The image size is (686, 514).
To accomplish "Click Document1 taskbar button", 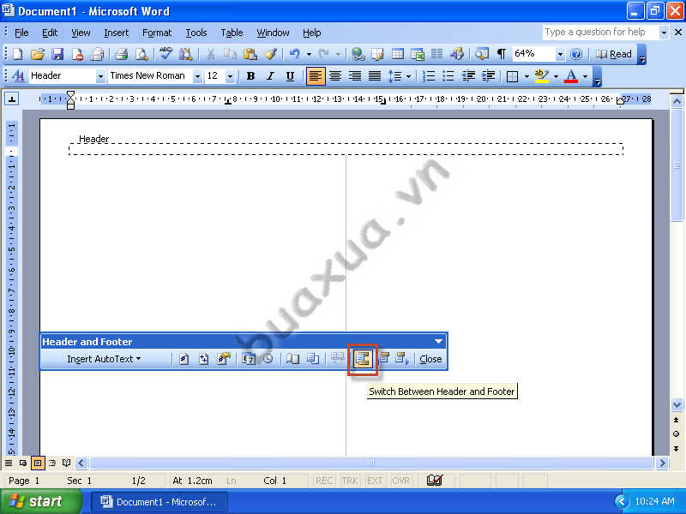I will pos(159,502).
